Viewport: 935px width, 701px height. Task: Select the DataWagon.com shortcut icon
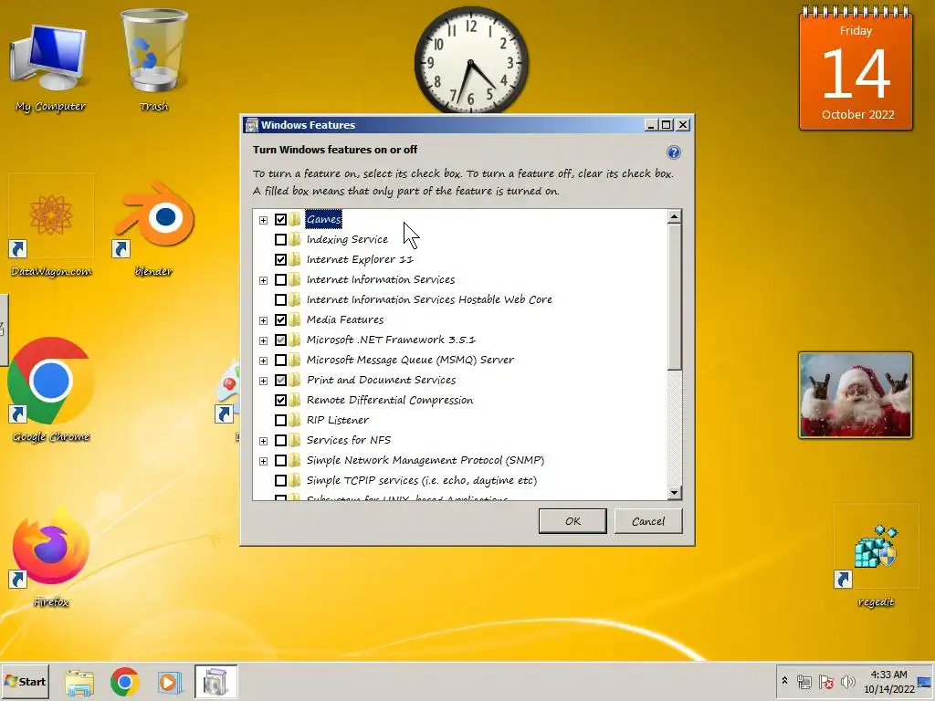(x=51, y=225)
